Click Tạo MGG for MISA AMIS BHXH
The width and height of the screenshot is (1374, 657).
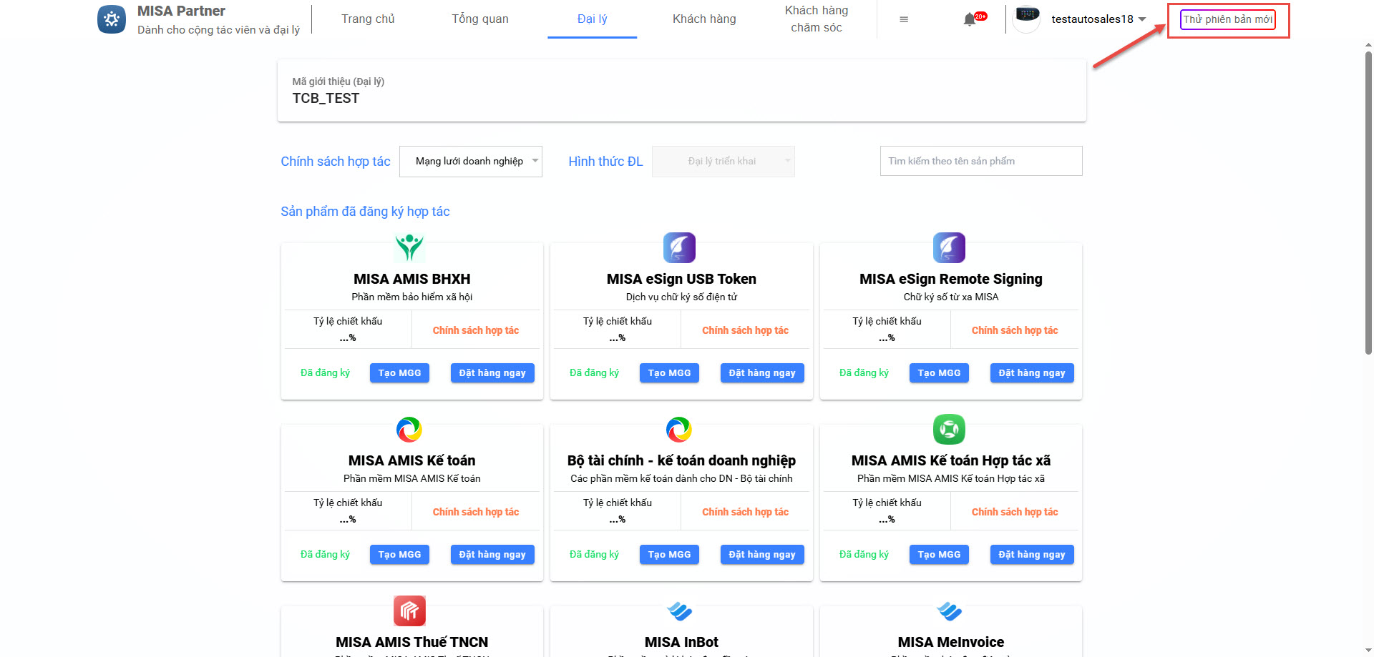coord(399,373)
